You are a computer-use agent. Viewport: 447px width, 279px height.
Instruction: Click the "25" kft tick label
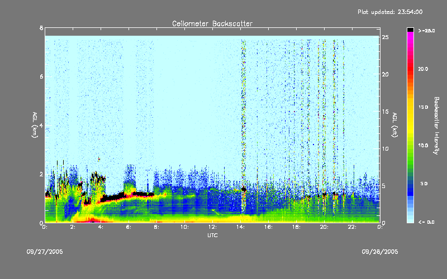386,37
